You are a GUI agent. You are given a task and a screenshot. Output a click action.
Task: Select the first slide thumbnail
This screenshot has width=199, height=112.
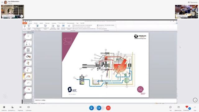click(x=28, y=36)
